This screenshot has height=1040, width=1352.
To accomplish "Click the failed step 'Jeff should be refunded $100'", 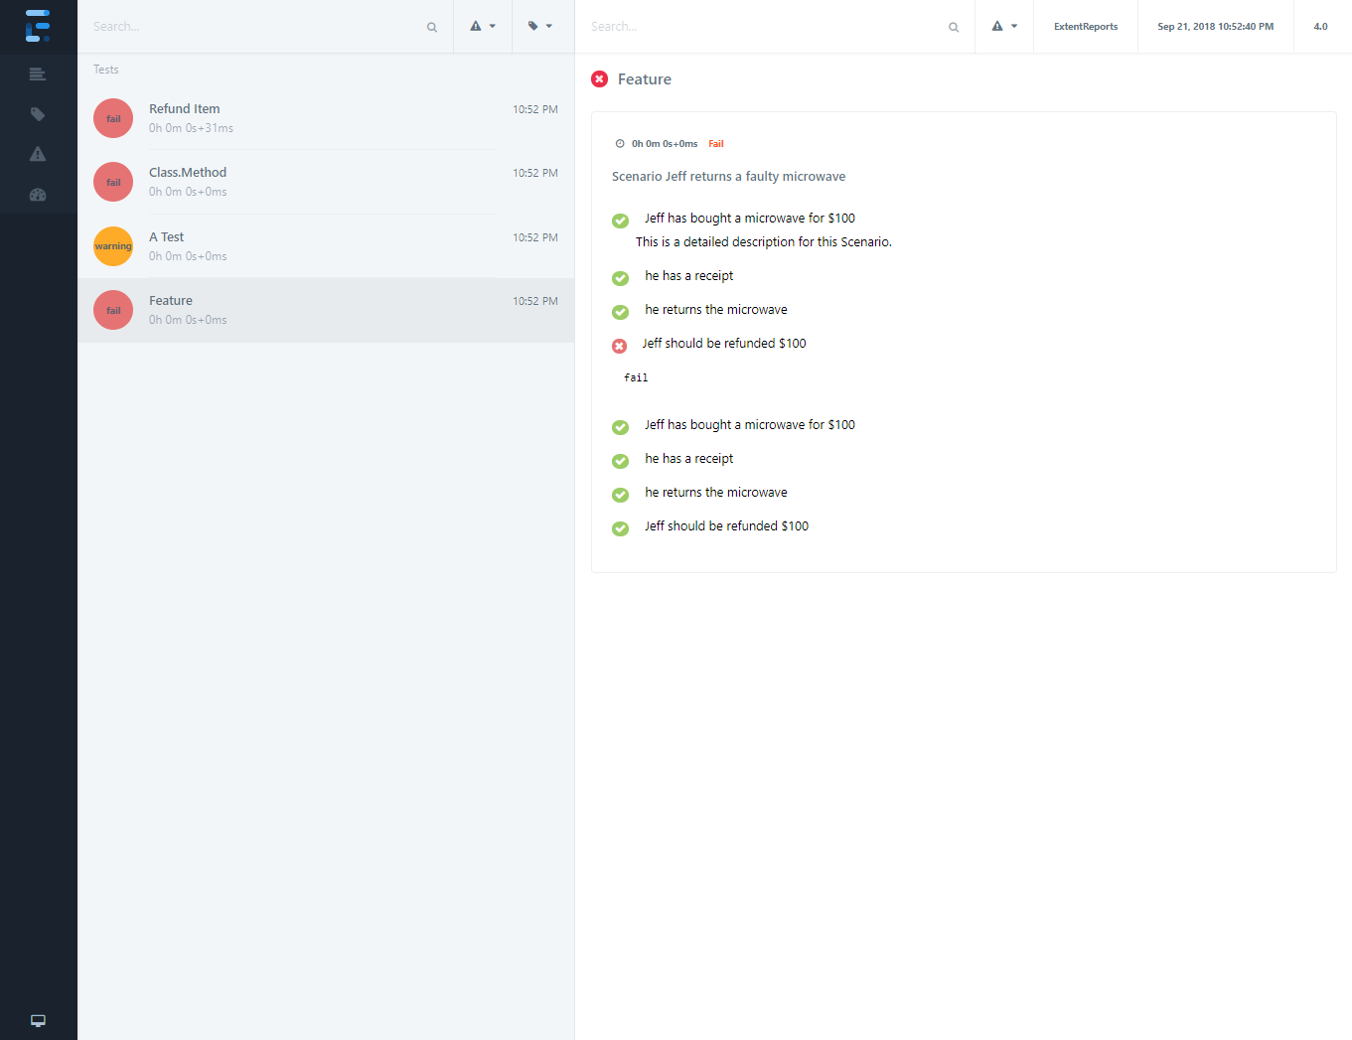I will pyautogui.click(x=723, y=344).
